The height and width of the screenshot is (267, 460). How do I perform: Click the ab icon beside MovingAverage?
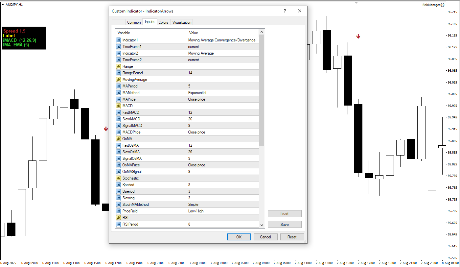coord(118,79)
